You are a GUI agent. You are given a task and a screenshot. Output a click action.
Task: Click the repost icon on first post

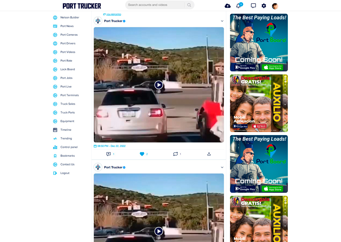(175, 154)
